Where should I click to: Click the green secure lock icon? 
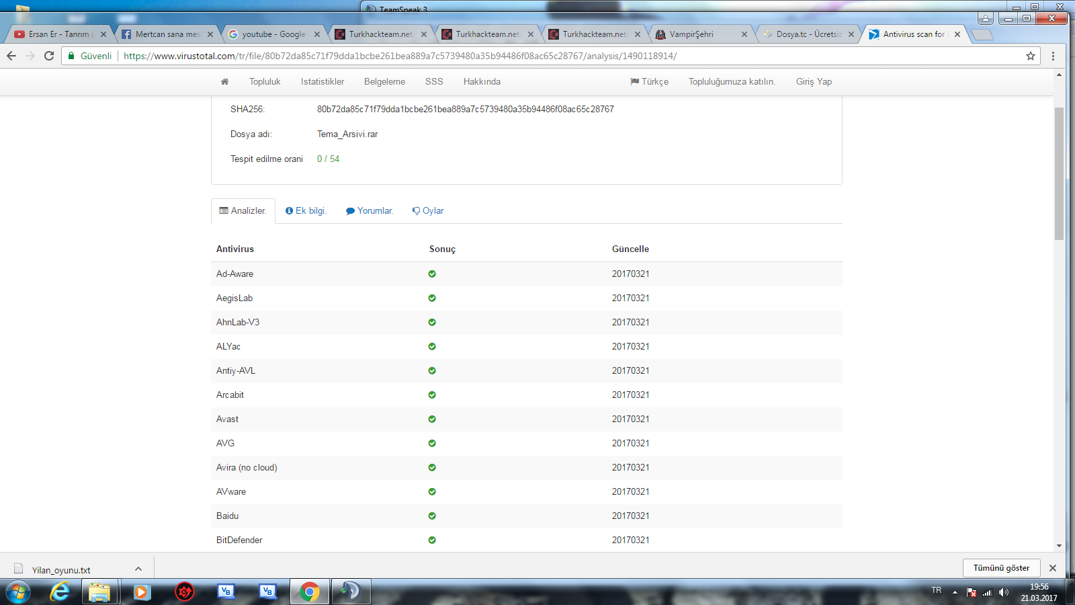tap(71, 56)
